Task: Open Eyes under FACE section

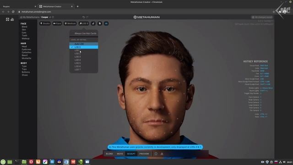Action: click(x=24, y=33)
